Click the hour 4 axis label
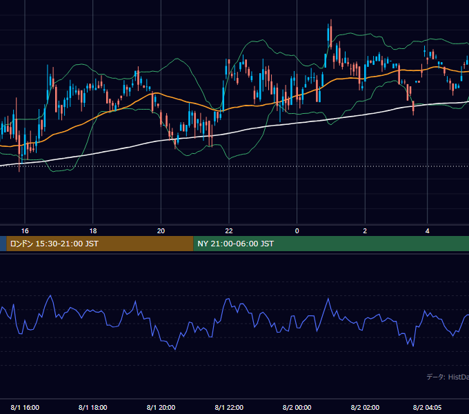 click(x=428, y=231)
